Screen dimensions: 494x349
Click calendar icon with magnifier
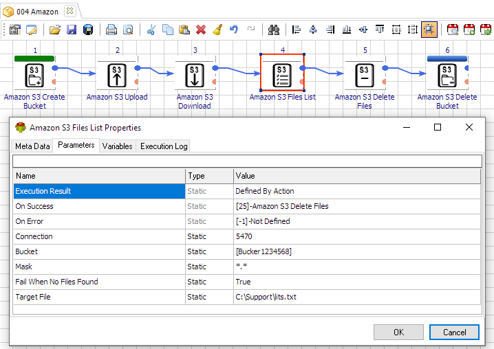pyautogui.click(x=453, y=30)
